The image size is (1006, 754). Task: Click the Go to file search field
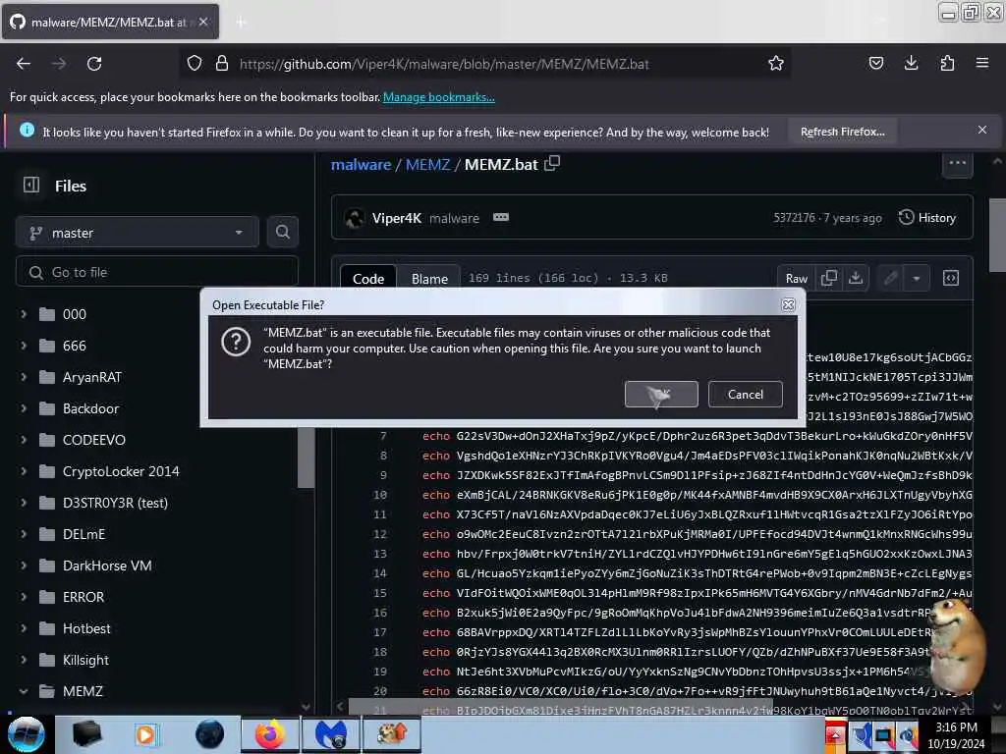[157, 272]
